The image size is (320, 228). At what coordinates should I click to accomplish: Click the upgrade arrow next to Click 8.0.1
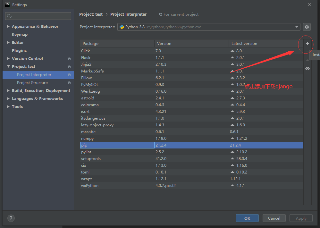click(232, 51)
